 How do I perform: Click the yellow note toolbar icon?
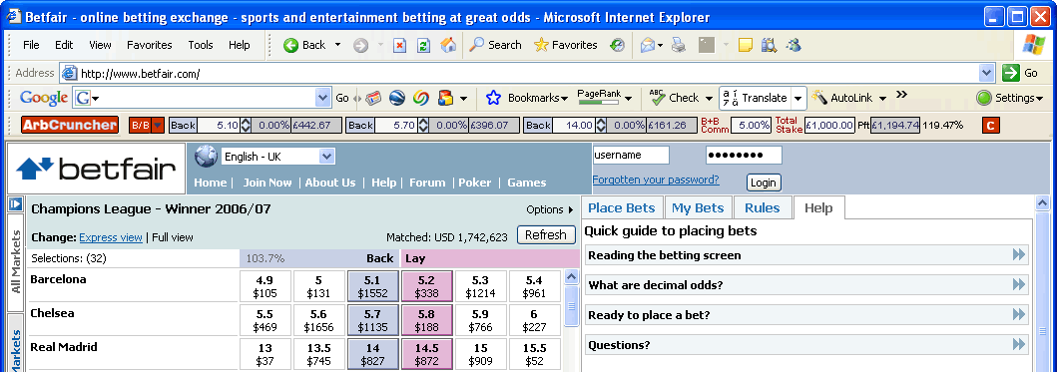point(745,45)
